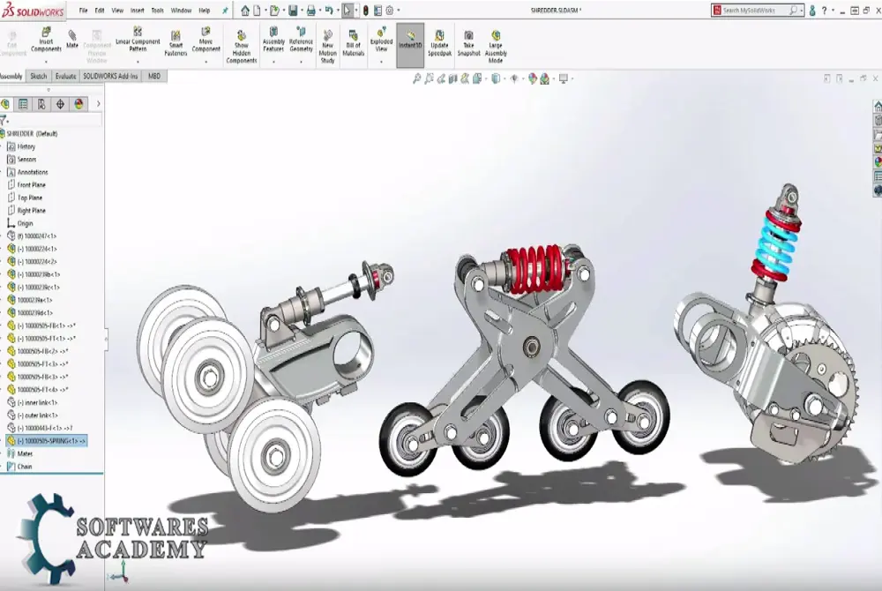
Task: Open the Insert menu
Action: [x=138, y=10]
